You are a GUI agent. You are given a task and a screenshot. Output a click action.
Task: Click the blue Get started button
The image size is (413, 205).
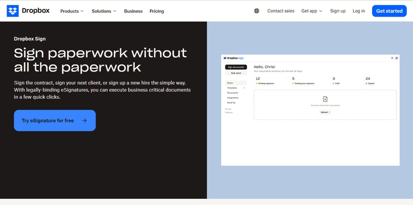click(389, 11)
